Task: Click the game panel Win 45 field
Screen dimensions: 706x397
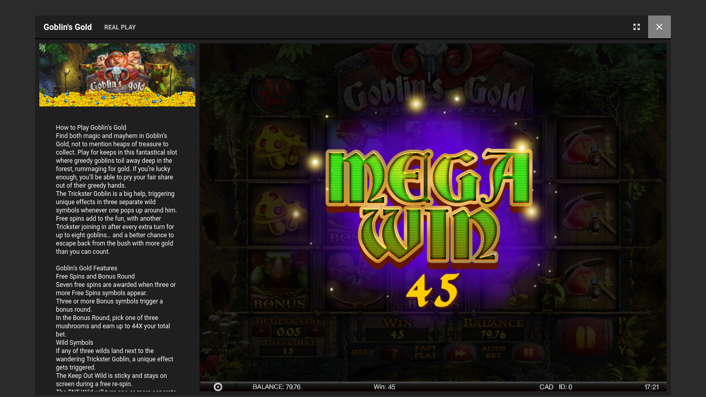Action: [x=397, y=334]
